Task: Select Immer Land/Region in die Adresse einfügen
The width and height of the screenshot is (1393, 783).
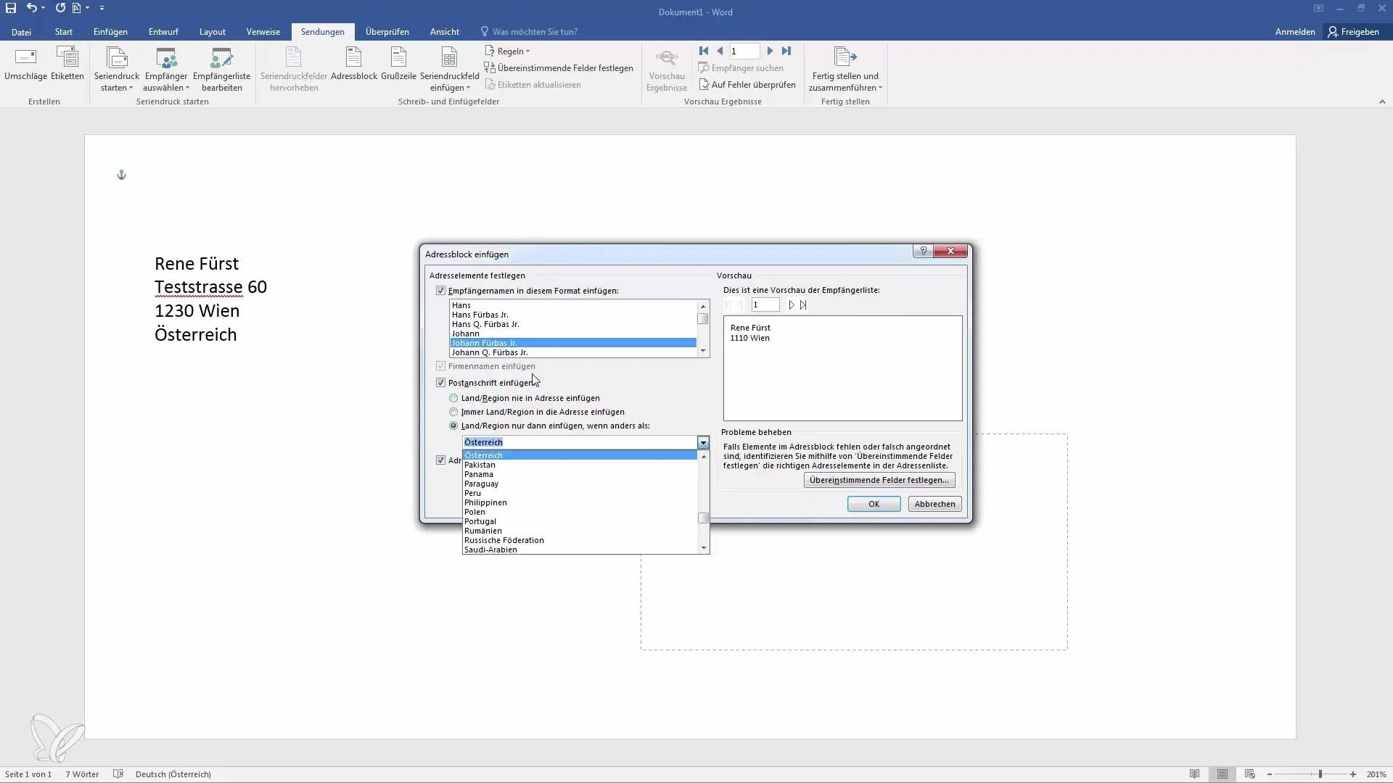Action: 453,412
